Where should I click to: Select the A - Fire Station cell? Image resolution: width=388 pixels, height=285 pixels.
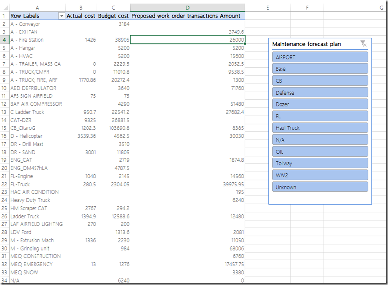click(x=27, y=40)
